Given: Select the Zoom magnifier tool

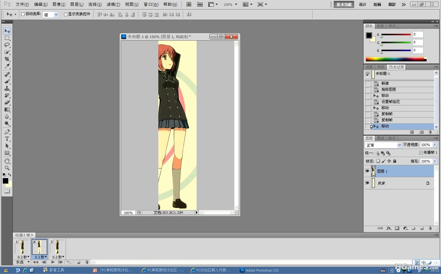Looking at the screenshot, I should pos(7,168).
